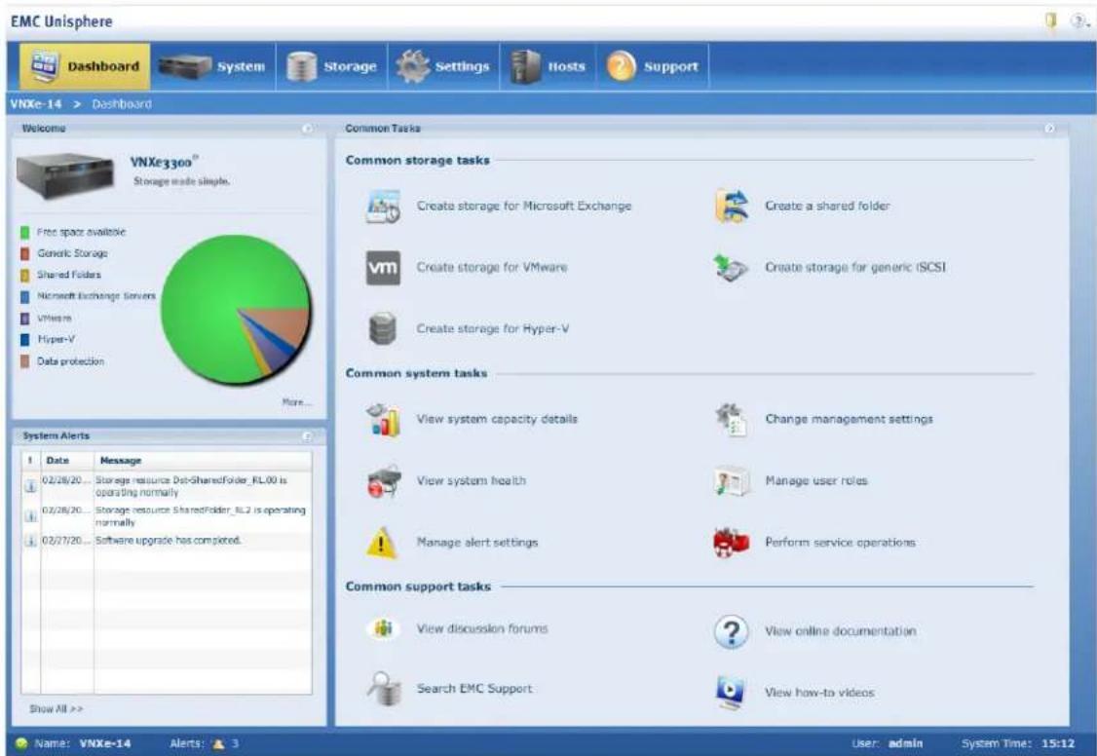Click the VNXe3300 storage unit image
This screenshot has height=756, width=1097.
coord(65,175)
